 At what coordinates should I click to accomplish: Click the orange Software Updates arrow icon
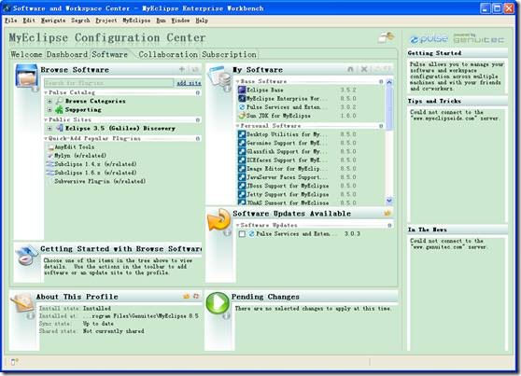[218, 220]
